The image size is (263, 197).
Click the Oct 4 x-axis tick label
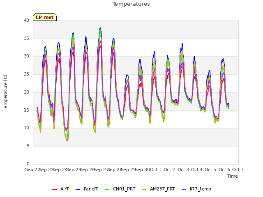[x=197, y=170]
